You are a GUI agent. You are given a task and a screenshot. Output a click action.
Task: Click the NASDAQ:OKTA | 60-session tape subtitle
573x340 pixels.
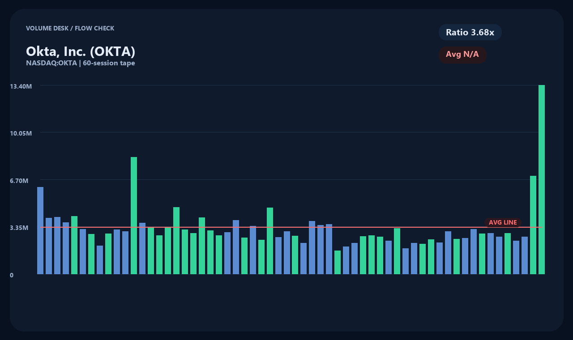[81, 63]
